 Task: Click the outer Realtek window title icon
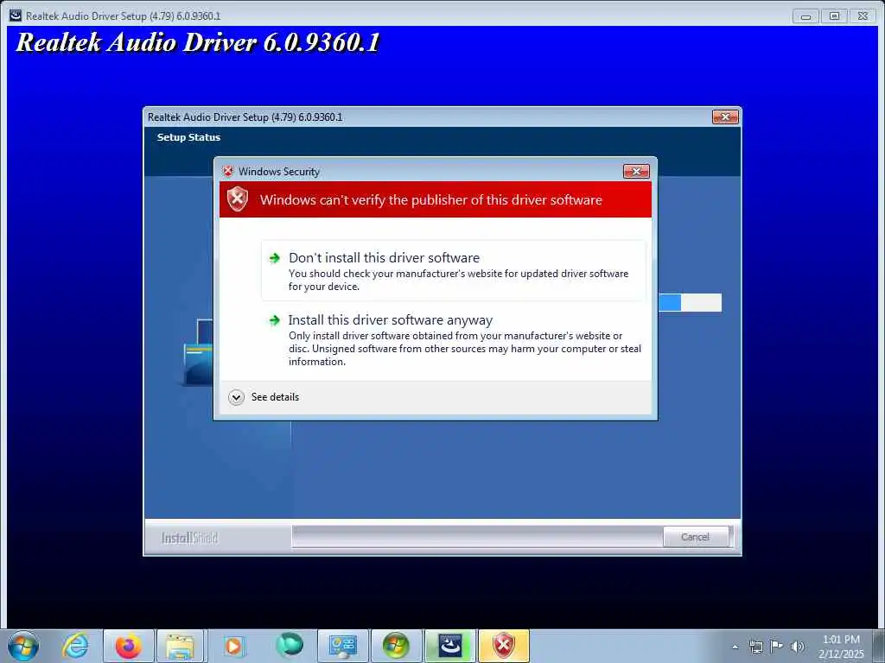pos(16,16)
